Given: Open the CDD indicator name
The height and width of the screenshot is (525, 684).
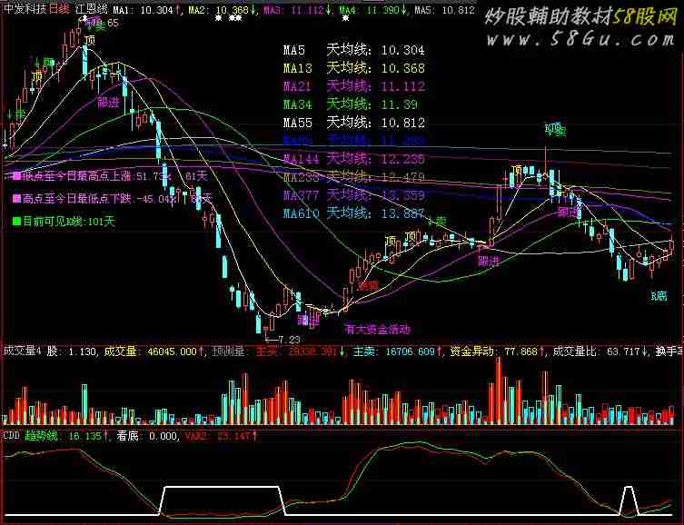Looking at the screenshot, I should 12,436.
